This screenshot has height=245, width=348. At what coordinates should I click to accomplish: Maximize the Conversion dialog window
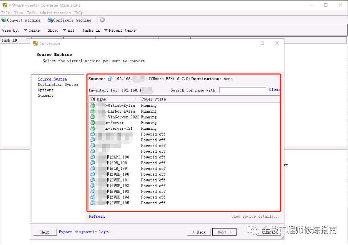[x=262, y=43]
